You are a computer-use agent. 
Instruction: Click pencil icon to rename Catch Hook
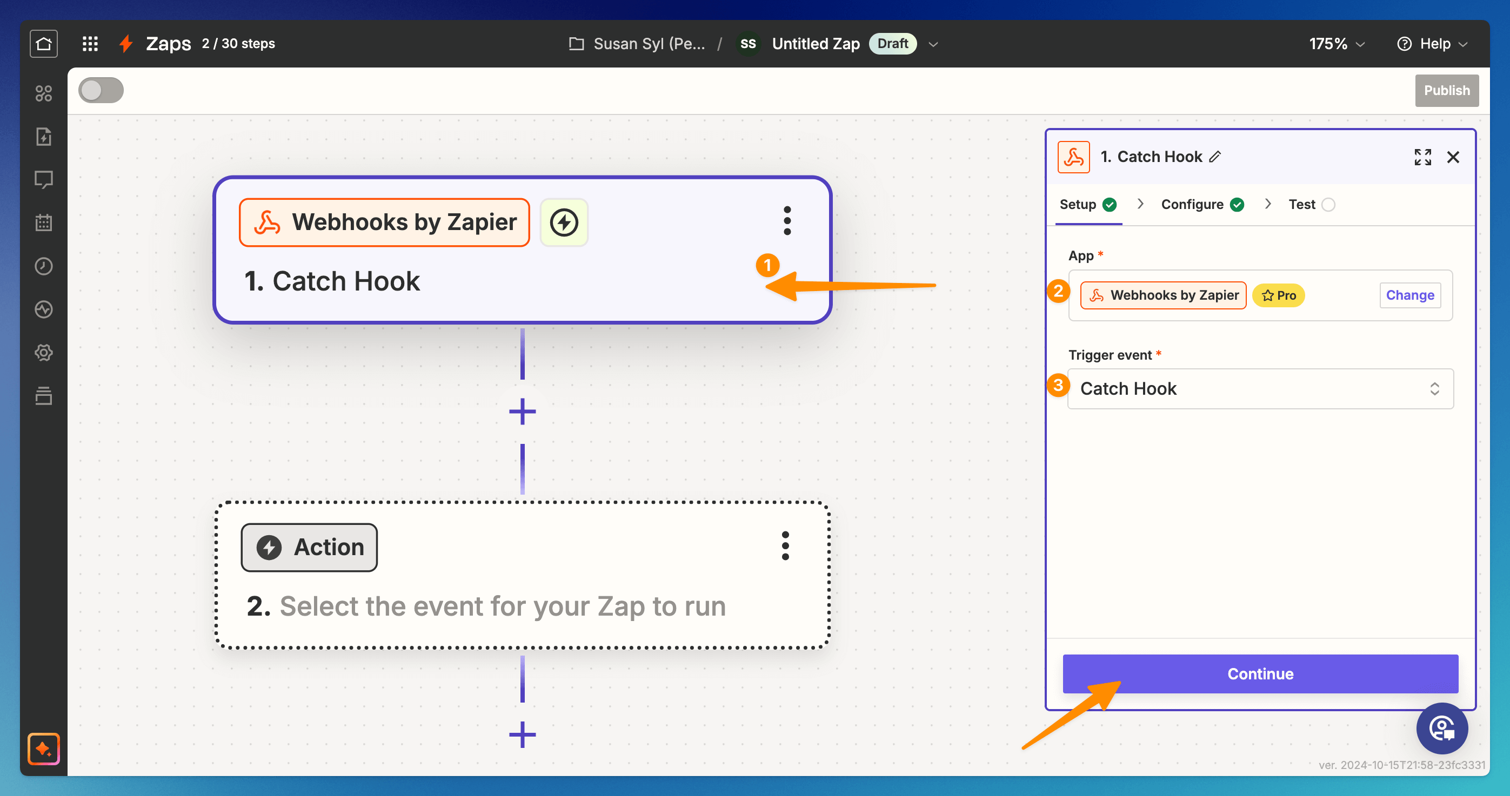(x=1215, y=157)
